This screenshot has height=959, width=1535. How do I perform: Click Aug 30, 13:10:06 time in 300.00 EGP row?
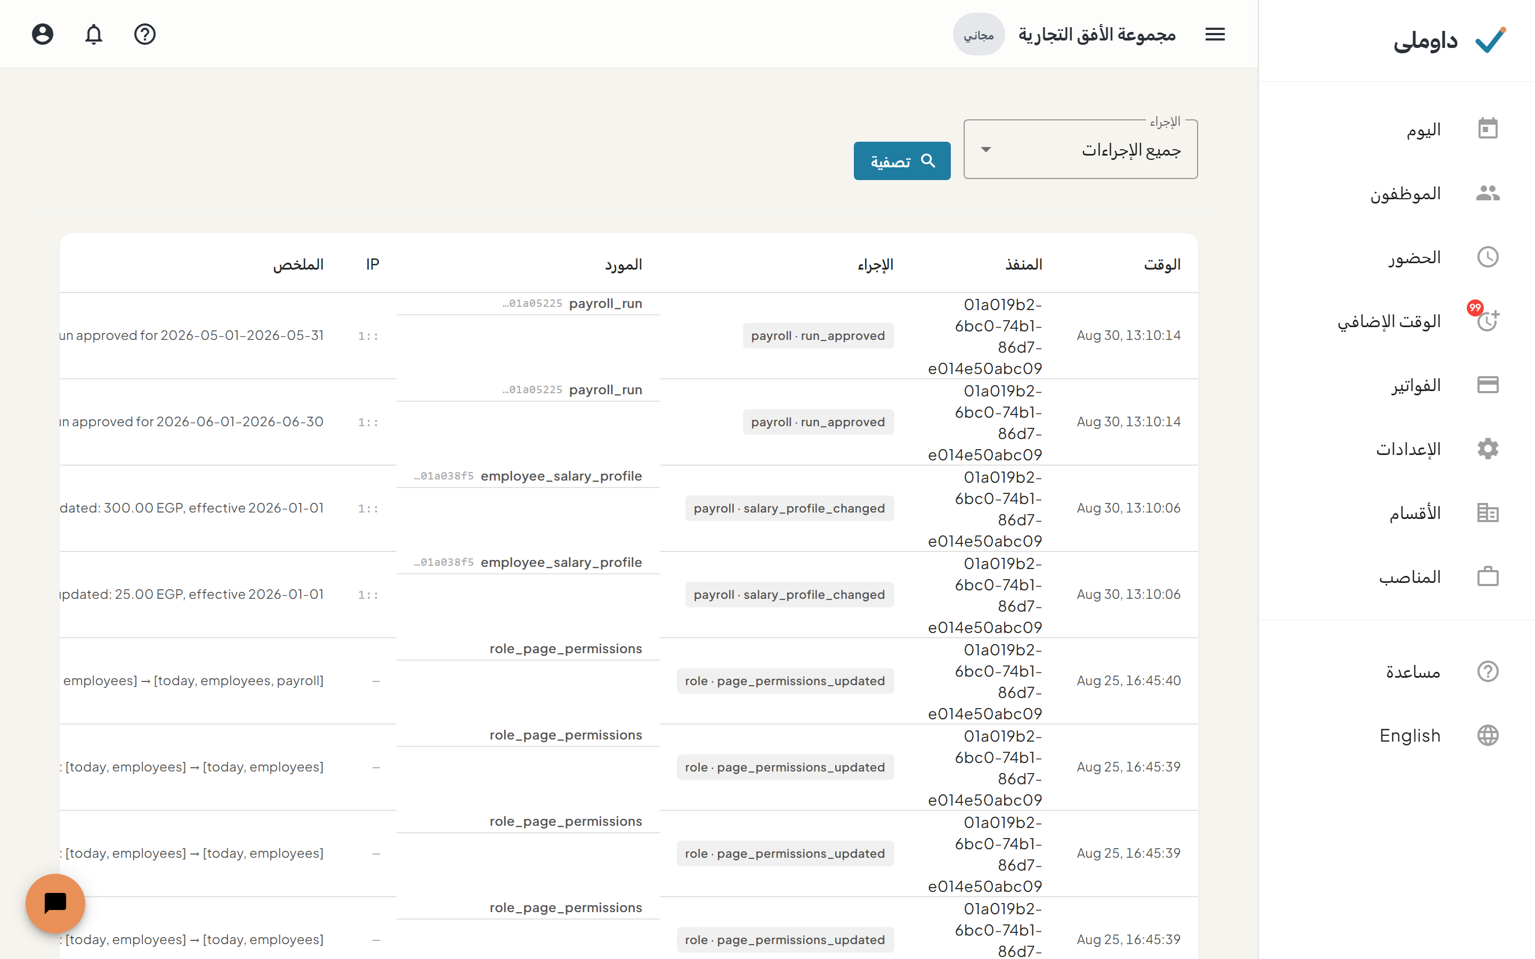1128,507
